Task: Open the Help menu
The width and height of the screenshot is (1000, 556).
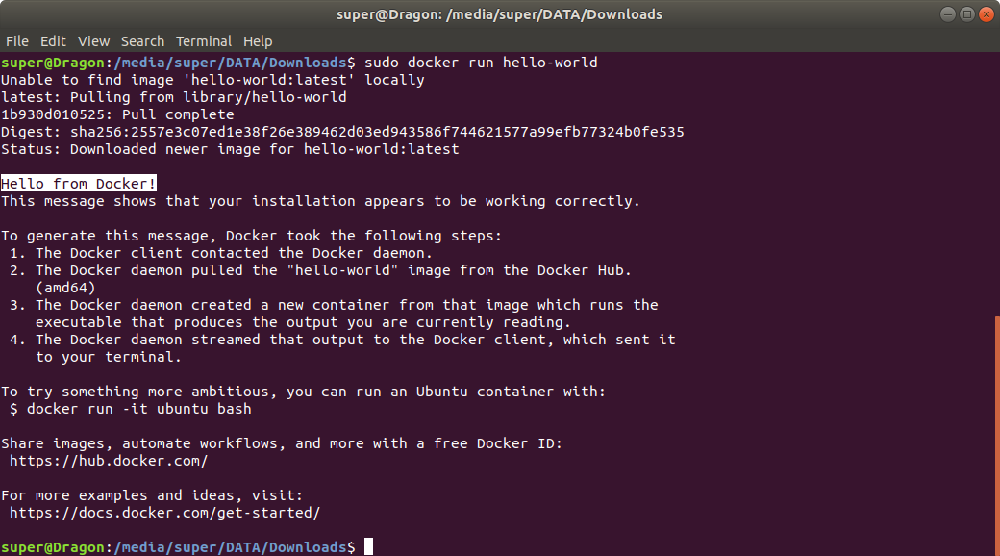Action: [258, 40]
